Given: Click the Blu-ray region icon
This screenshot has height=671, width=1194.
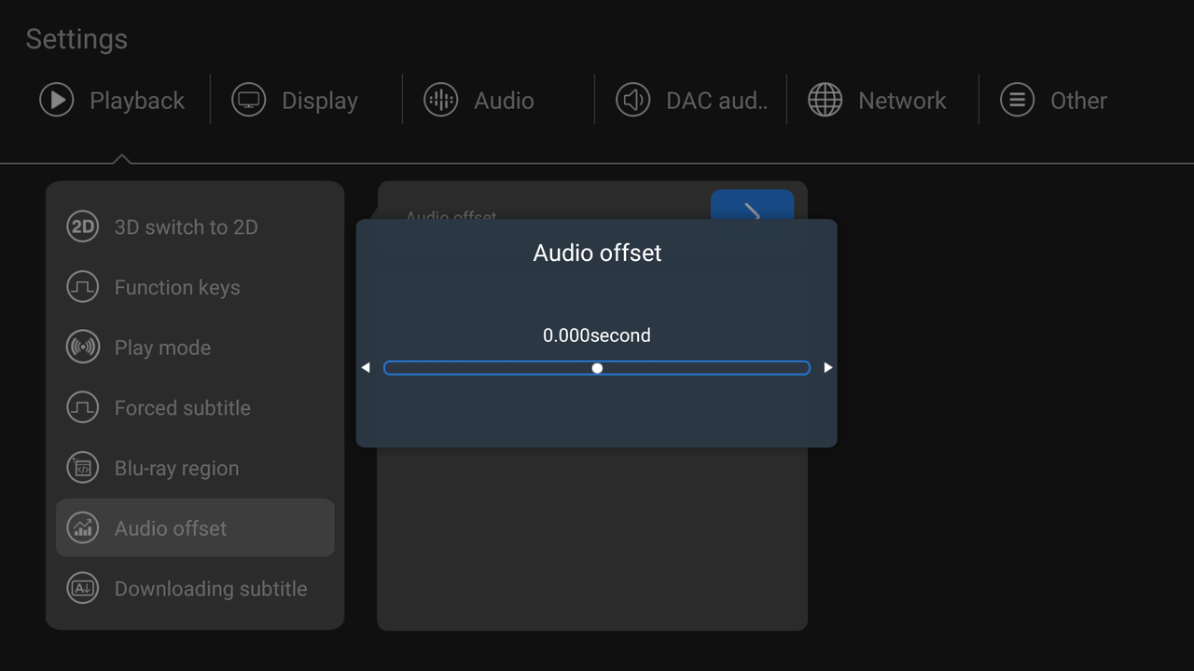Looking at the screenshot, I should point(83,468).
